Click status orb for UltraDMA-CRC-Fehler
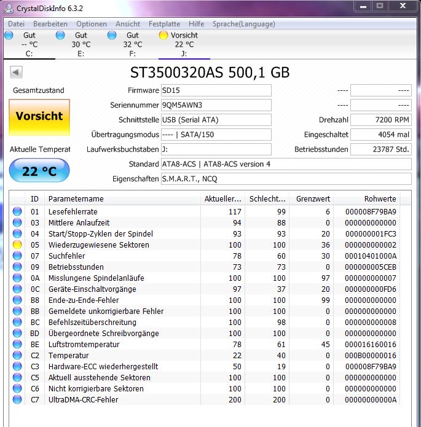The height and width of the screenshot is (427, 421). [x=17, y=399]
